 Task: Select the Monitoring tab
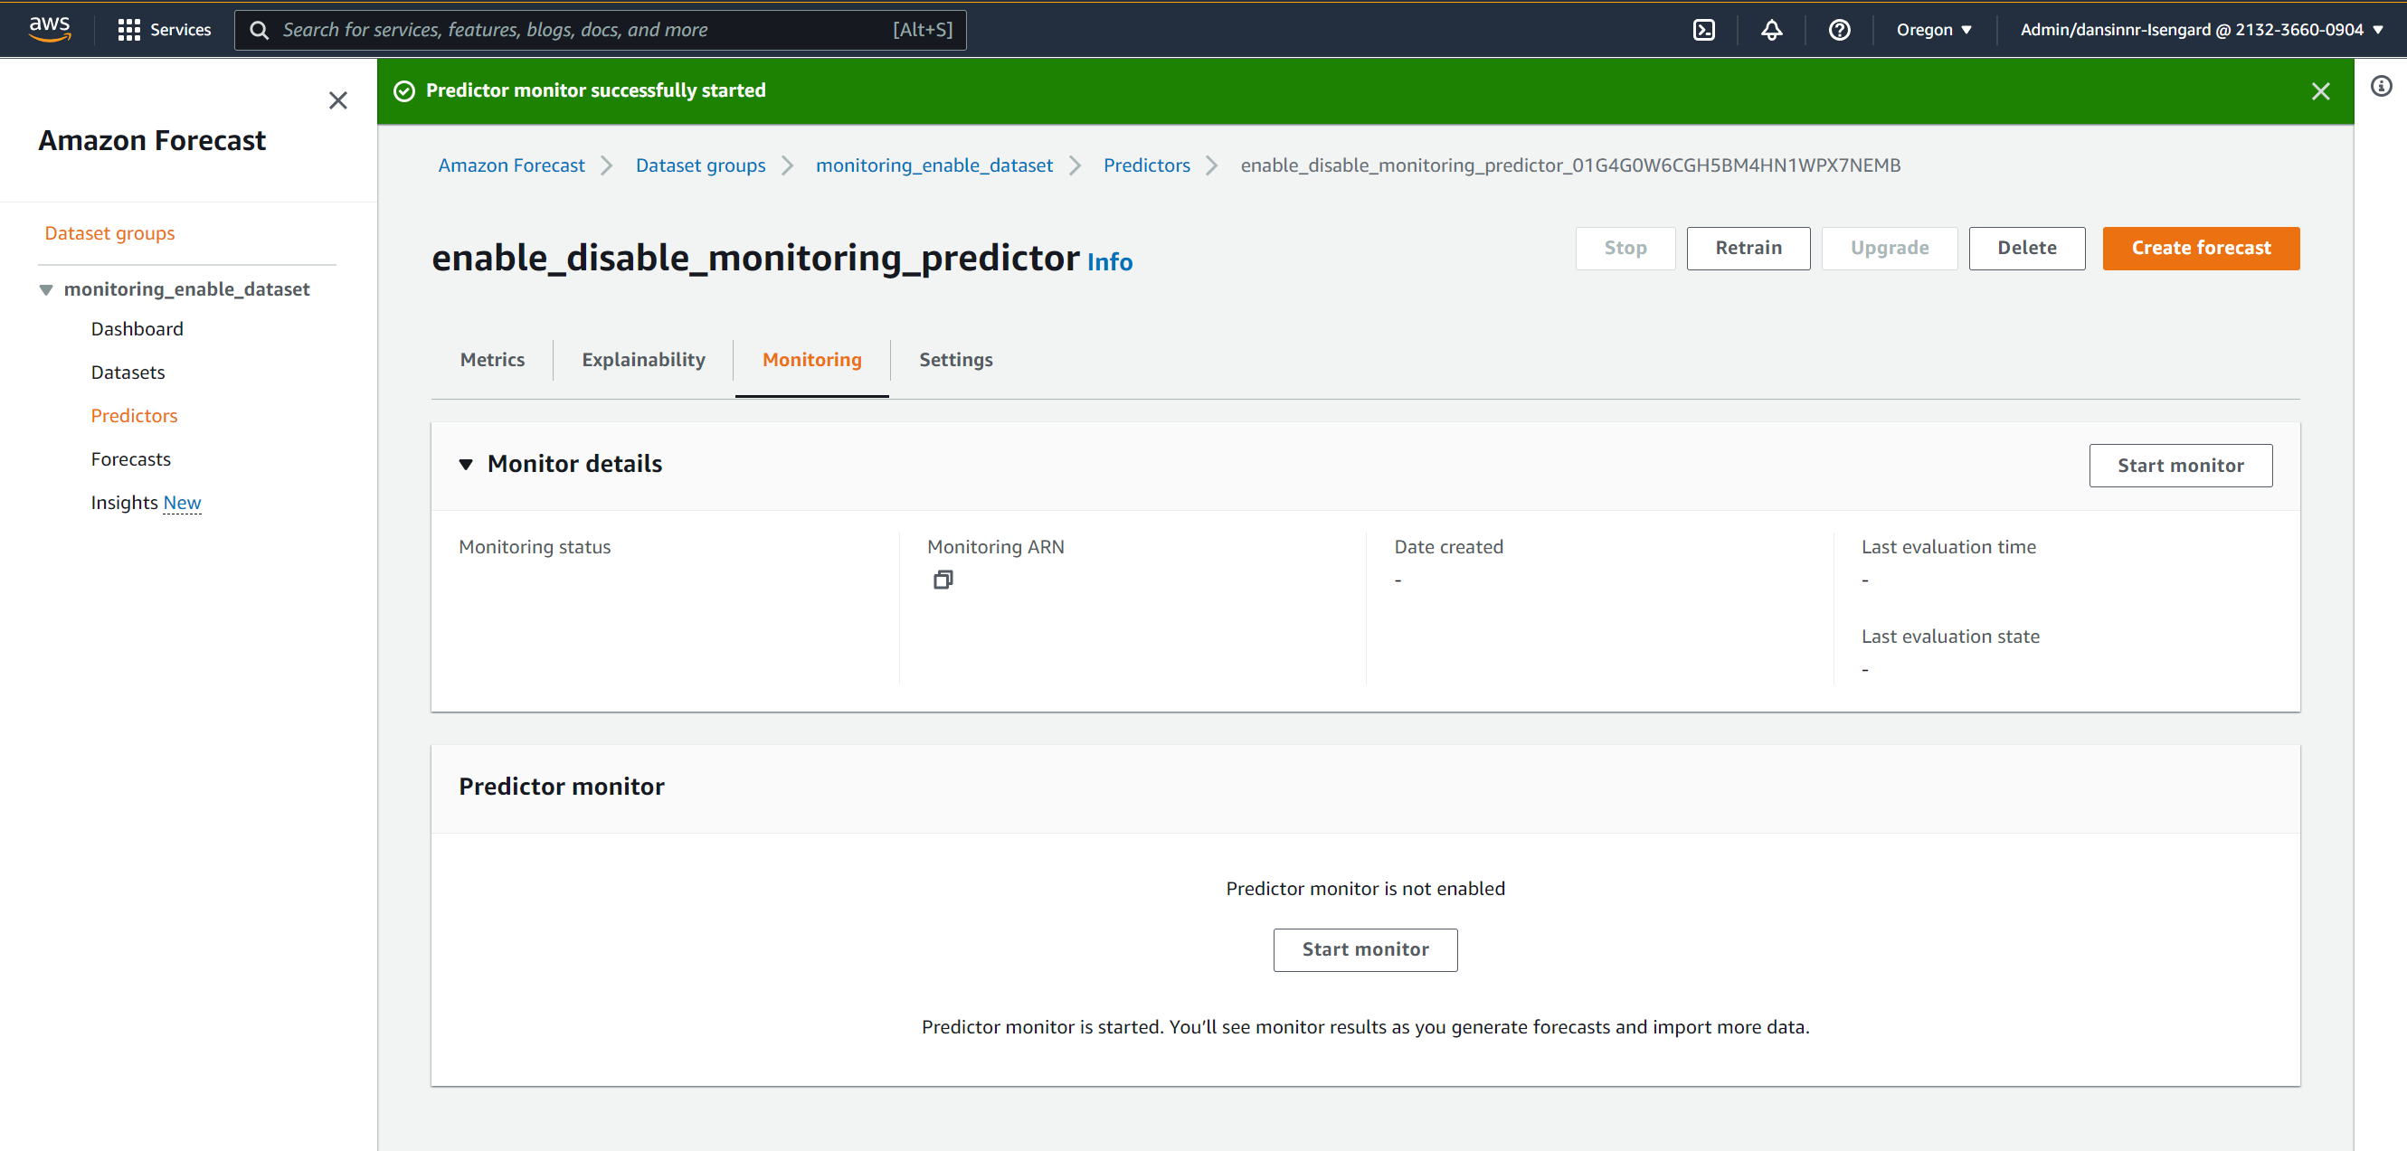coord(812,360)
